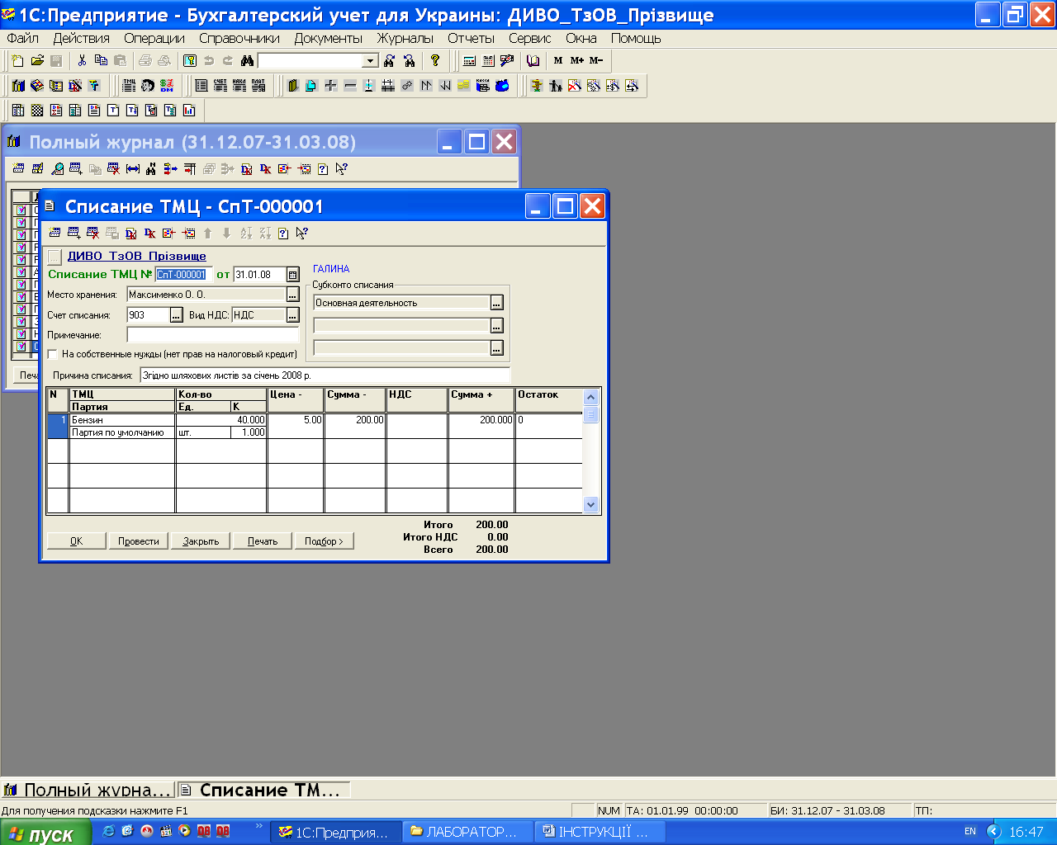Click the Печать button in Списание ТМЦ
The image size is (1057, 845).
(263, 541)
